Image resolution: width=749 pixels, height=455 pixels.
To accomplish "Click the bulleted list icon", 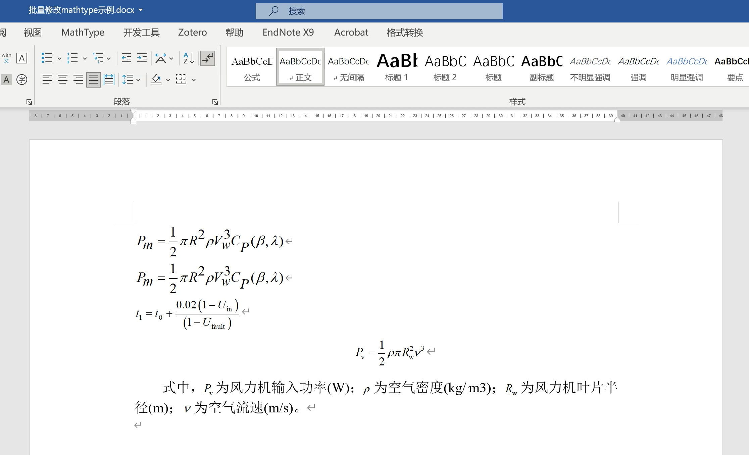I will 47,58.
